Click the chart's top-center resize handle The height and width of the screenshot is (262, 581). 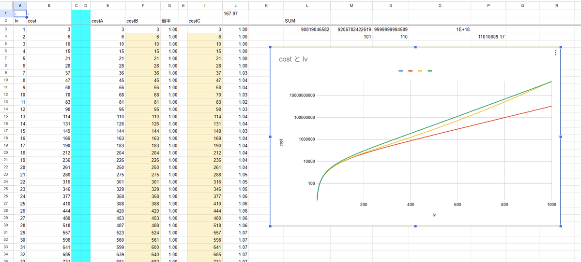point(415,47)
